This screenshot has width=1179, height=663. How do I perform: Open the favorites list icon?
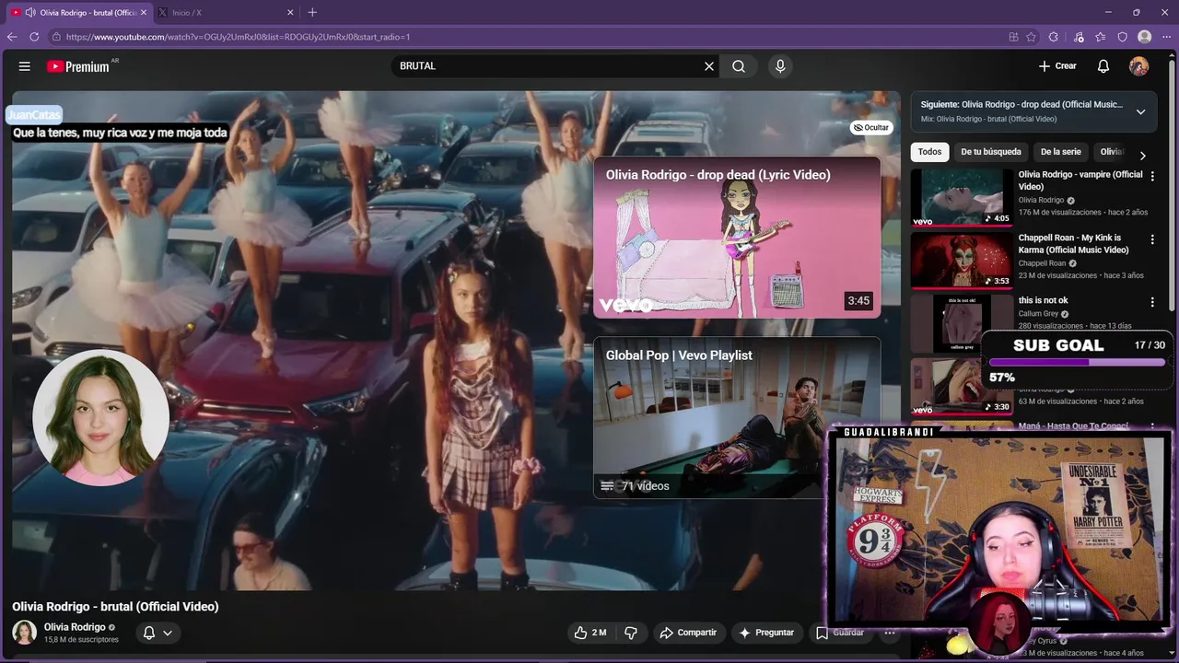(x=1101, y=37)
